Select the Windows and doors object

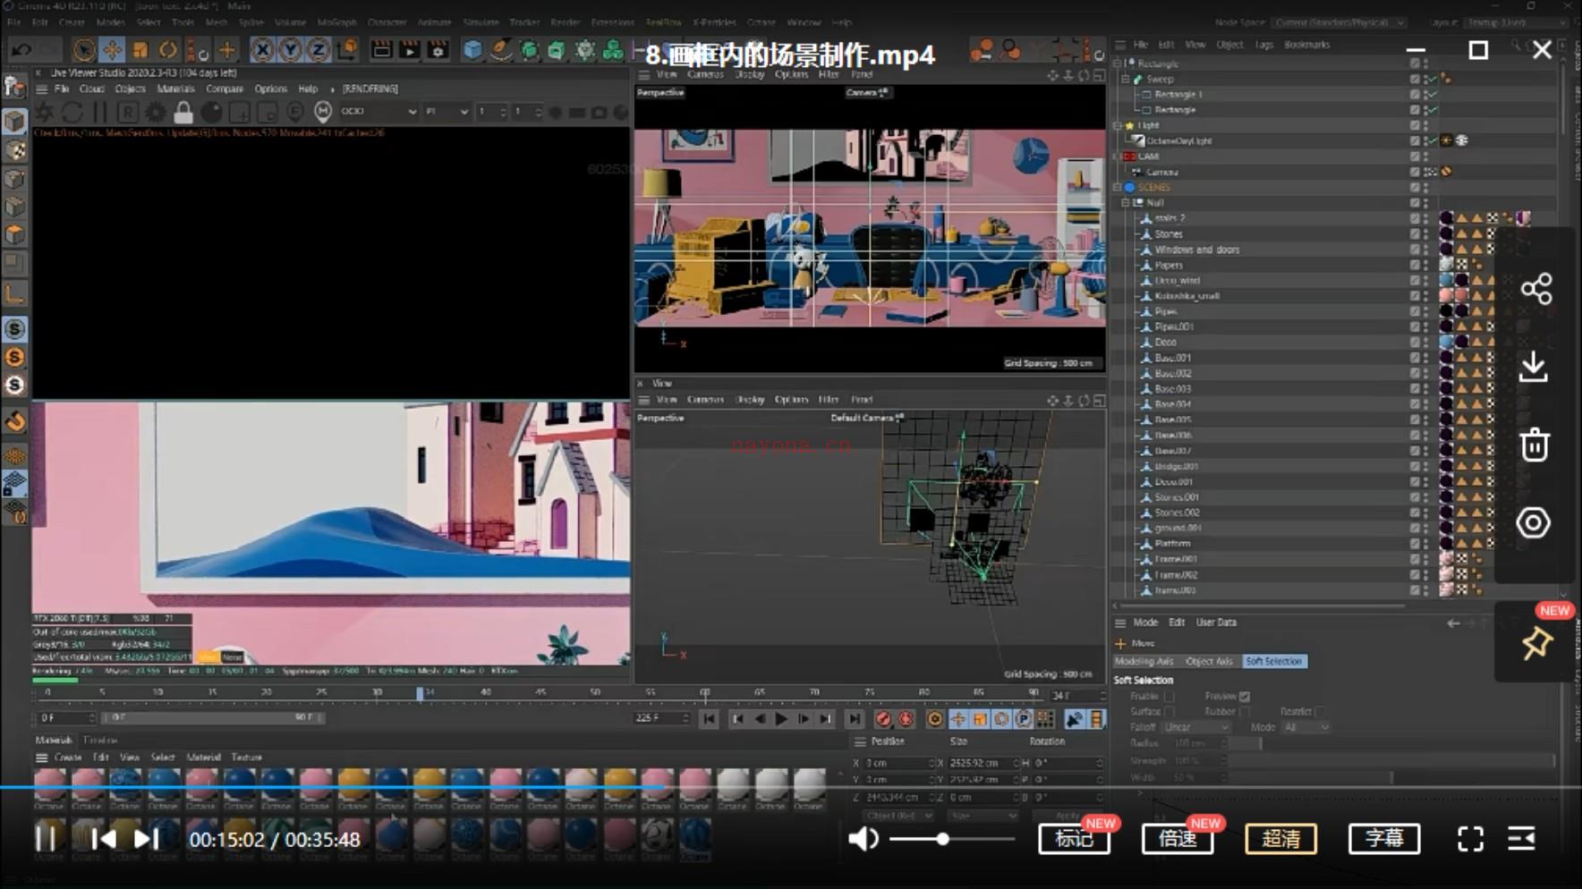click(1196, 250)
